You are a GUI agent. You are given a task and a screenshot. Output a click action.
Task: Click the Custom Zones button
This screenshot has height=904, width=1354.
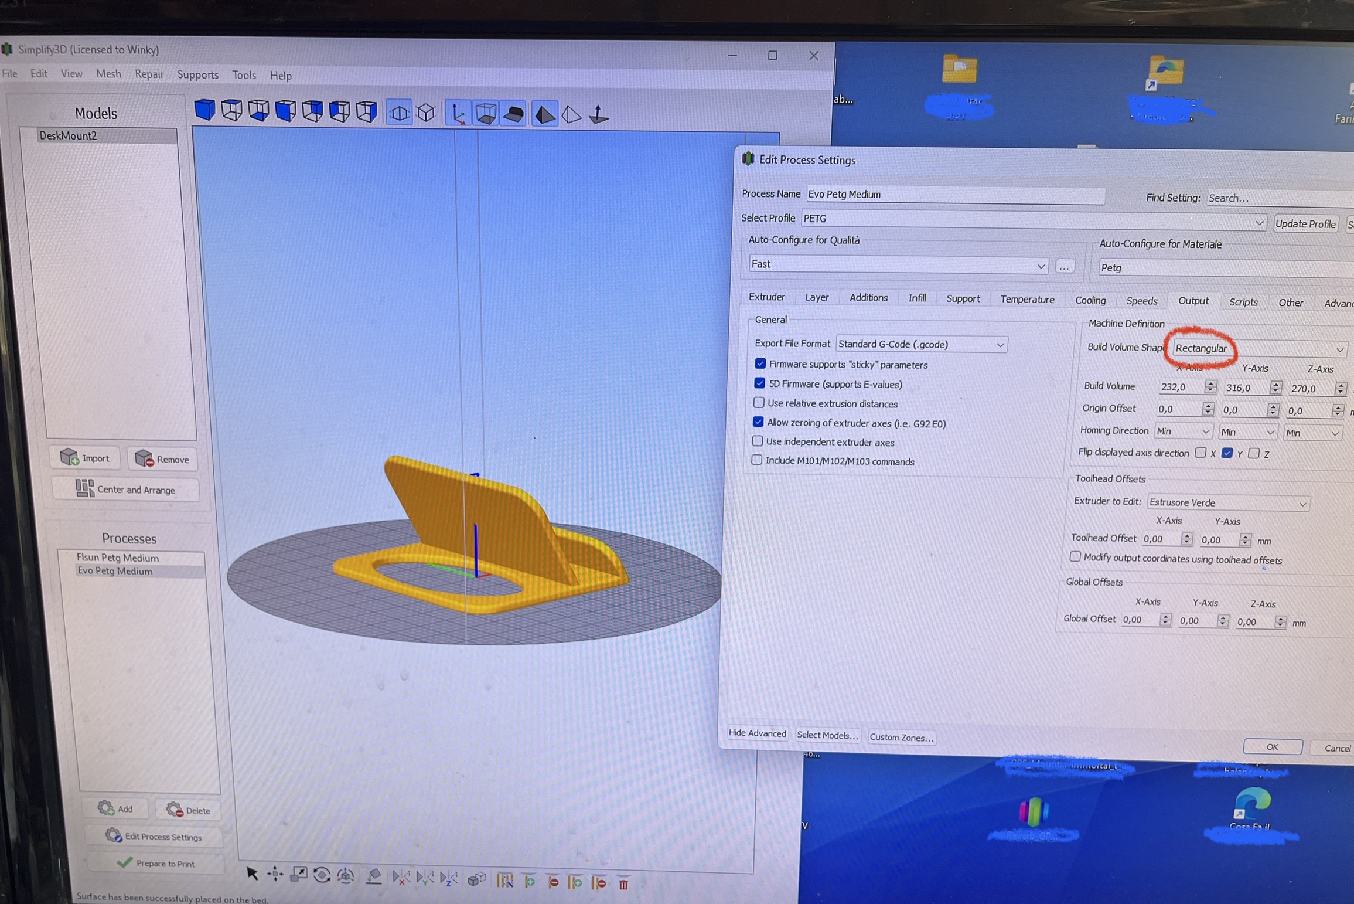pyautogui.click(x=901, y=738)
